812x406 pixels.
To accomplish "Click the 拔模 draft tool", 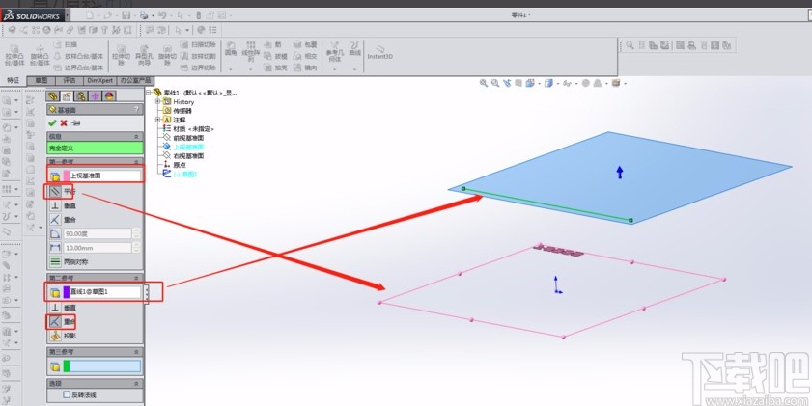I will [x=275, y=56].
